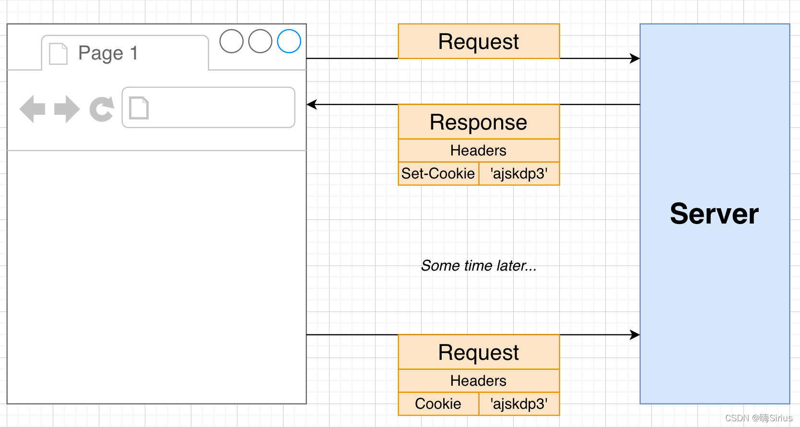Click the document icon on Page 1 tab
This screenshot has width=800, height=427.
pyautogui.click(x=59, y=54)
